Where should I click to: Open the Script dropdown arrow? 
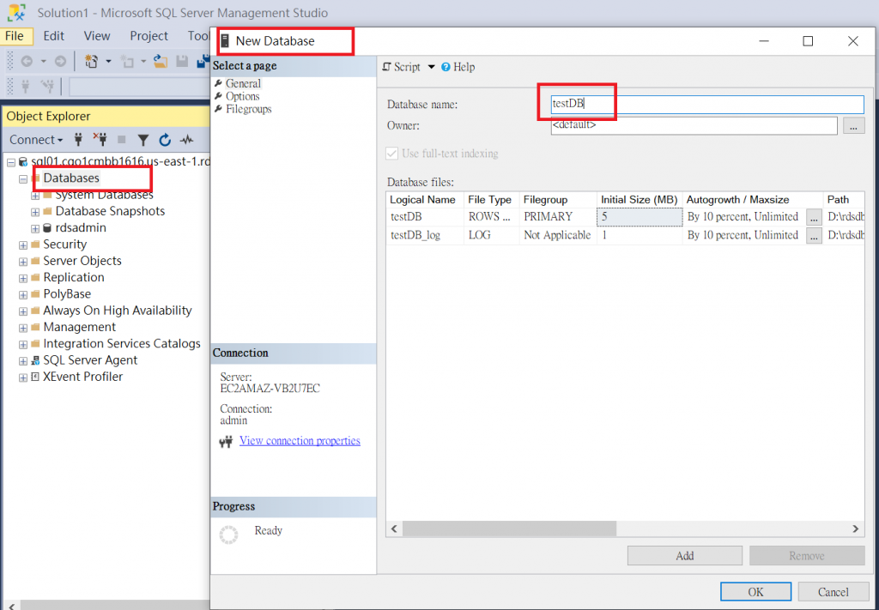[431, 67]
